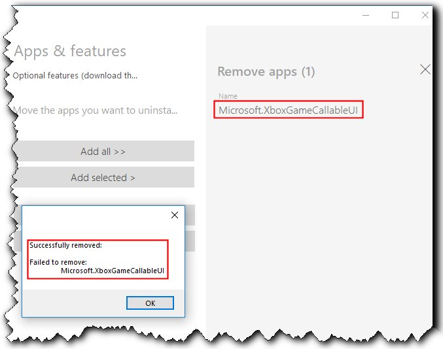The height and width of the screenshot is (349, 443).
Task: Click OK in the removal result dialog
Action: tap(150, 303)
